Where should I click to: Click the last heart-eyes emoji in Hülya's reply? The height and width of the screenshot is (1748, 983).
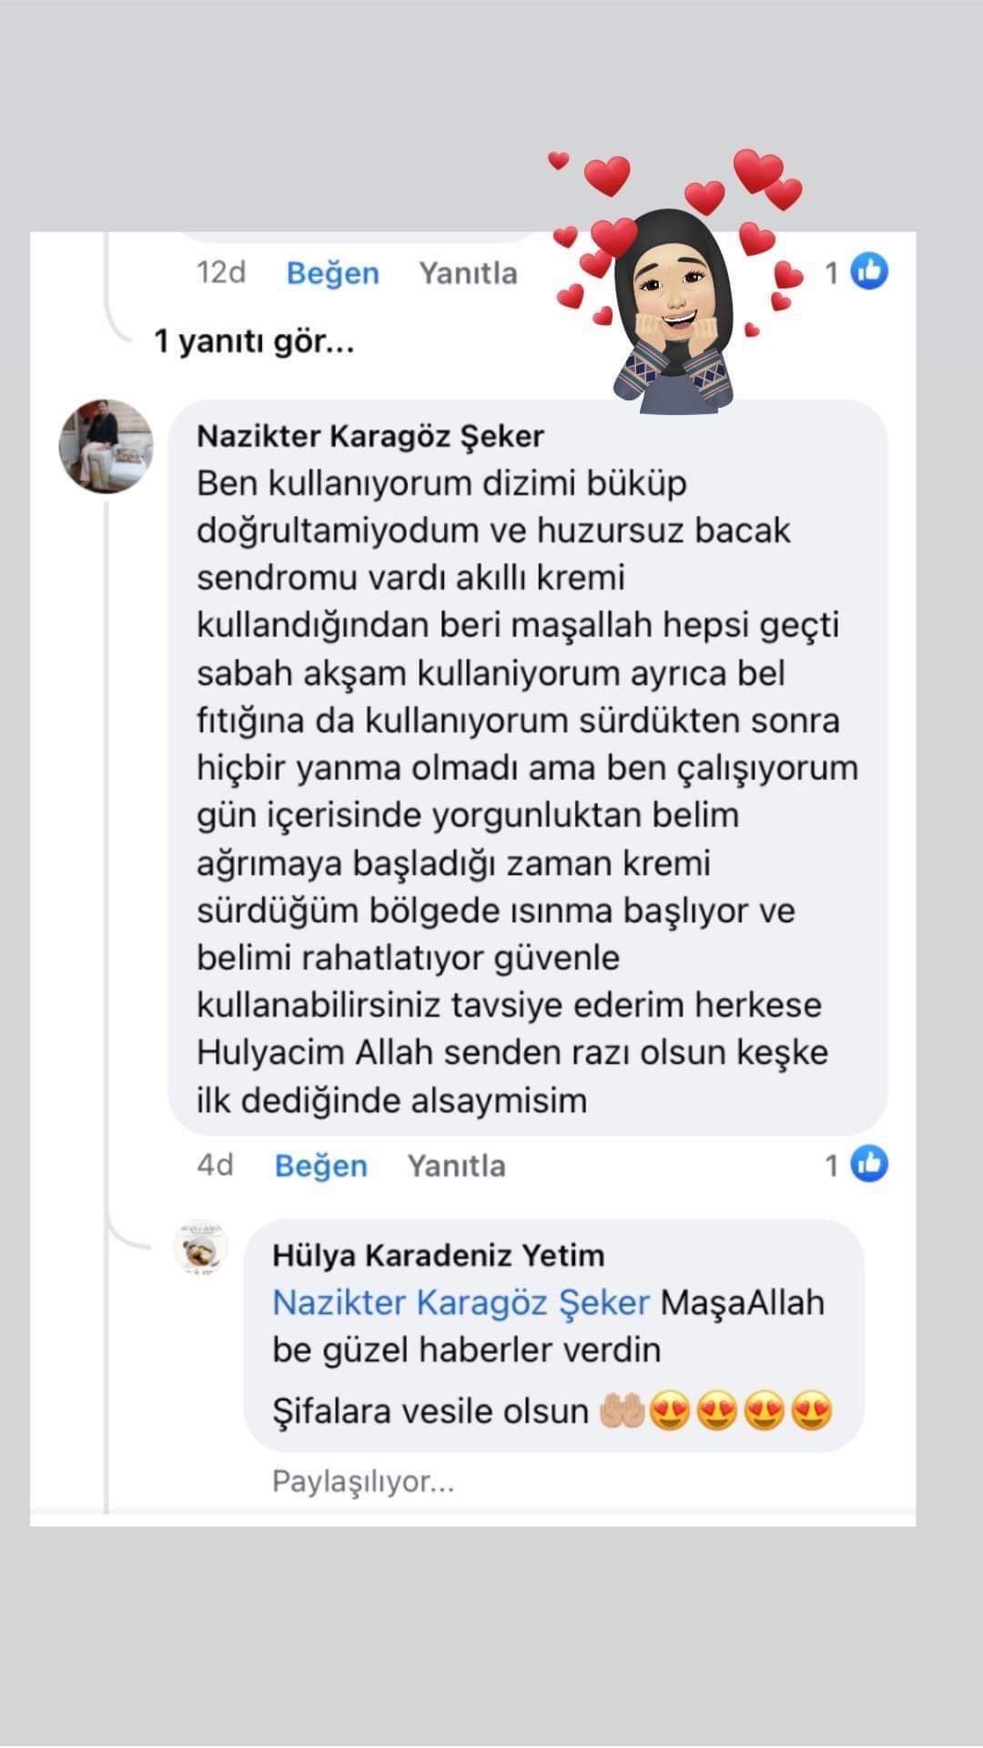coord(812,1411)
